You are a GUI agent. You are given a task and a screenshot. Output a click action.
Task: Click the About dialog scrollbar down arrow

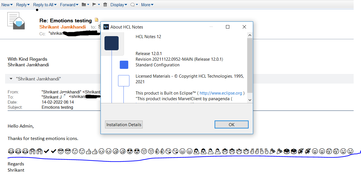(250, 100)
